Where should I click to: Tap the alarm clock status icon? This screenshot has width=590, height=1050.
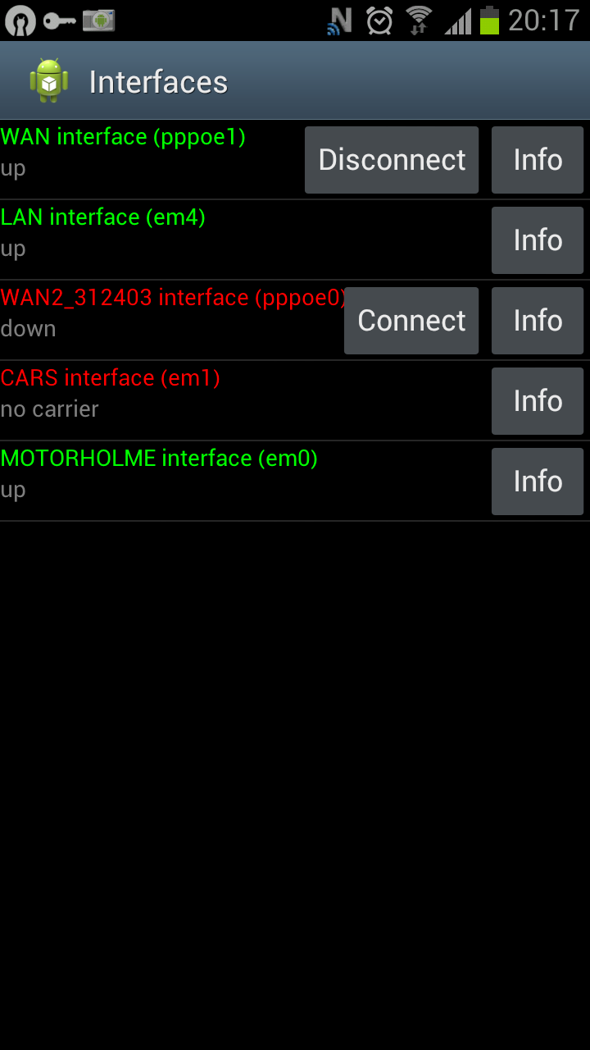coord(379,21)
